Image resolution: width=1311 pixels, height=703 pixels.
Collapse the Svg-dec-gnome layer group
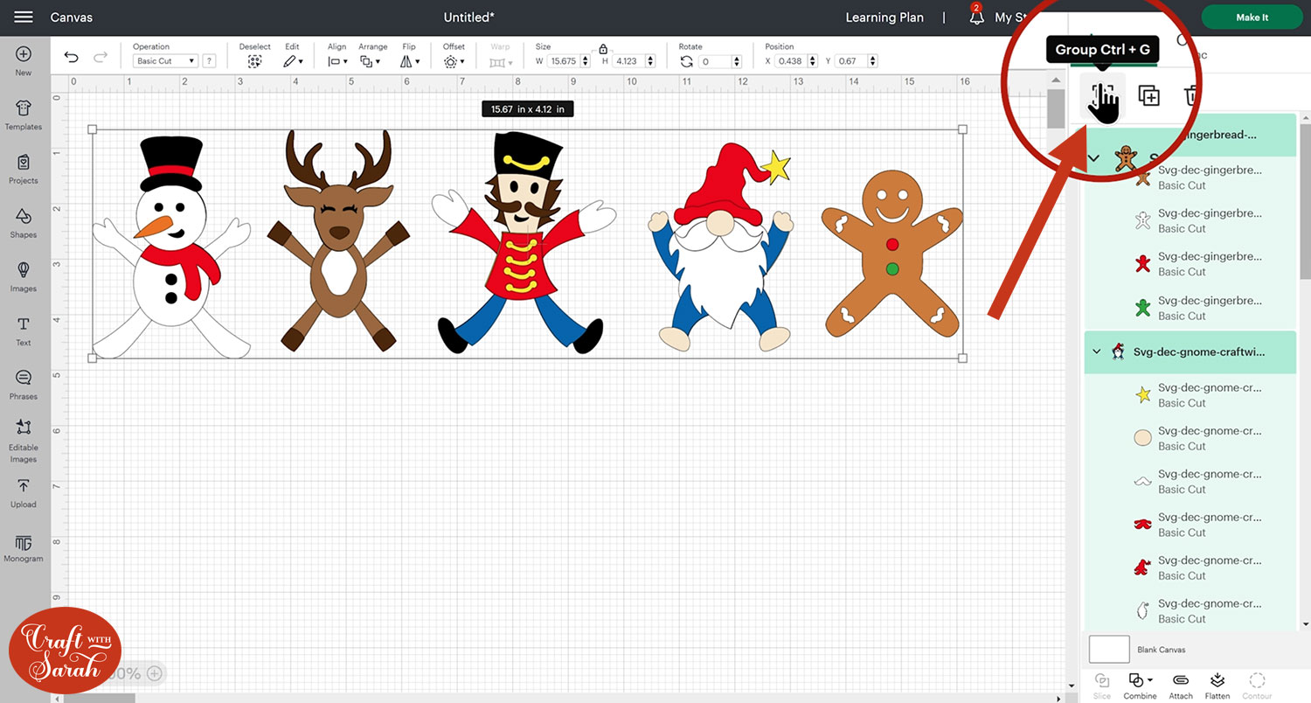click(x=1097, y=351)
